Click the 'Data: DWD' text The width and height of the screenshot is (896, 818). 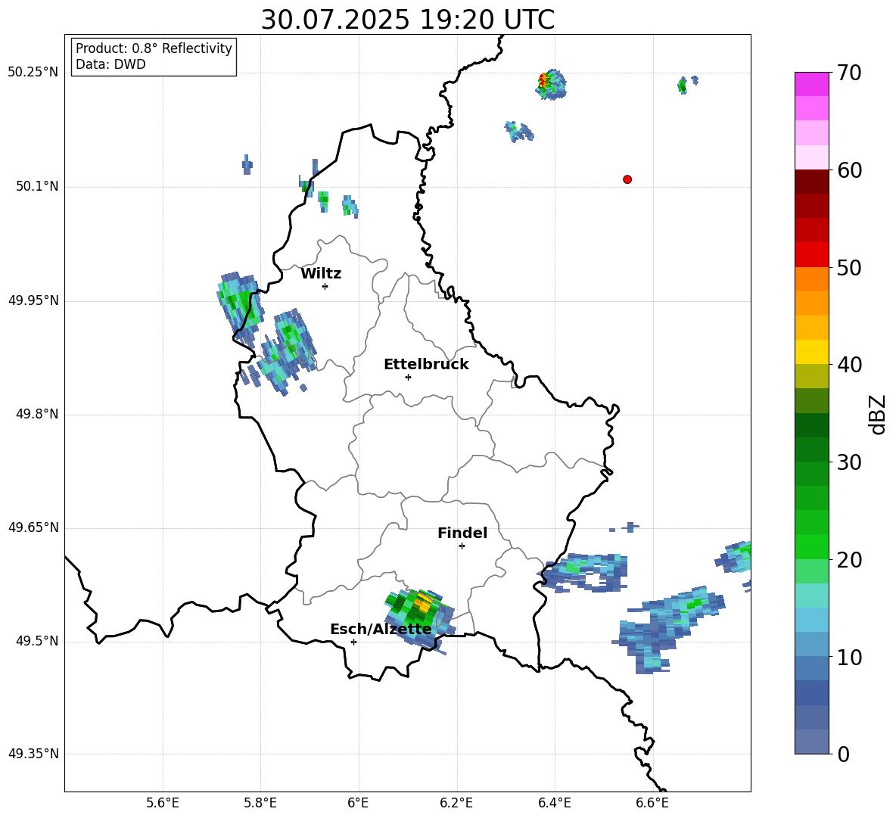(x=110, y=64)
